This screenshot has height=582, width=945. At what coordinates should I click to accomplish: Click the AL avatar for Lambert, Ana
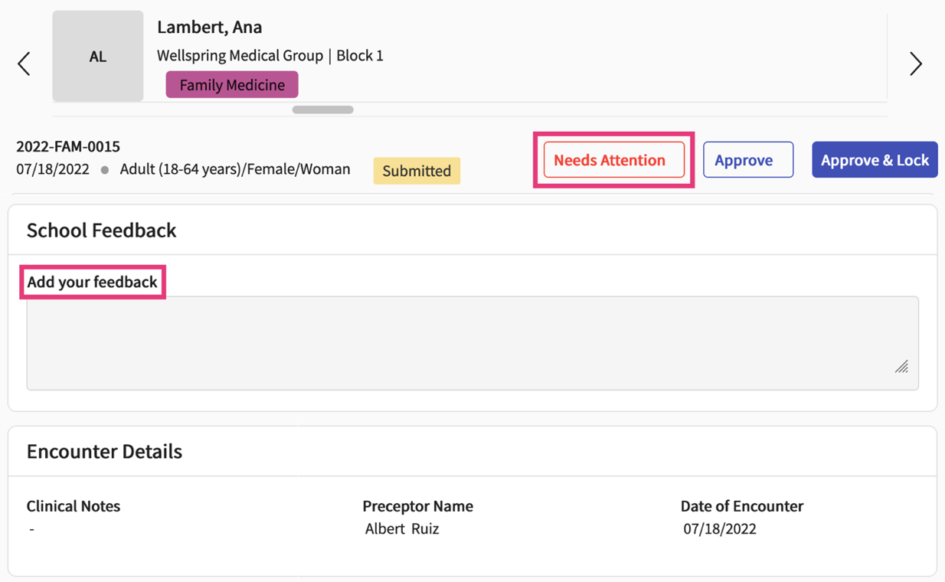pos(97,56)
